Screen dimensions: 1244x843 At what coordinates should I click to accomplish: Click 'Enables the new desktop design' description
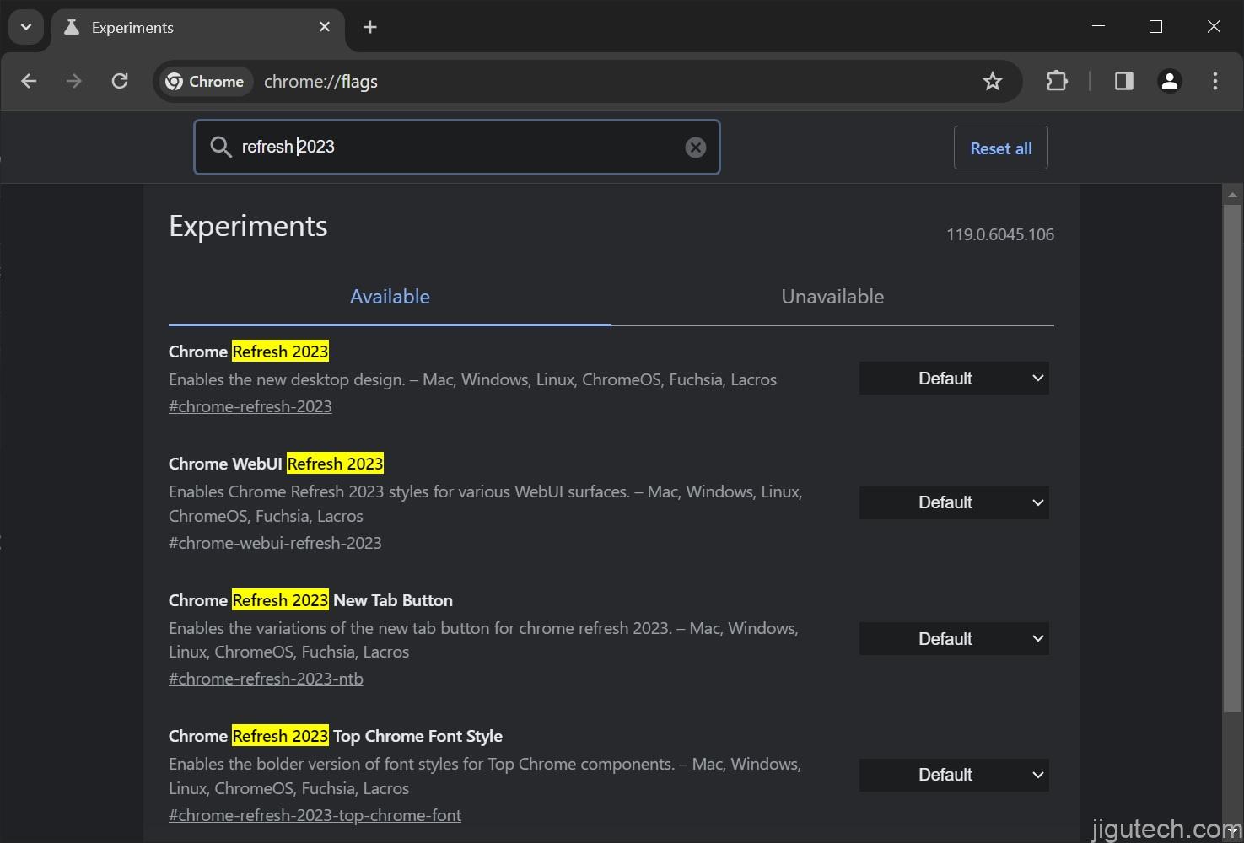click(472, 379)
